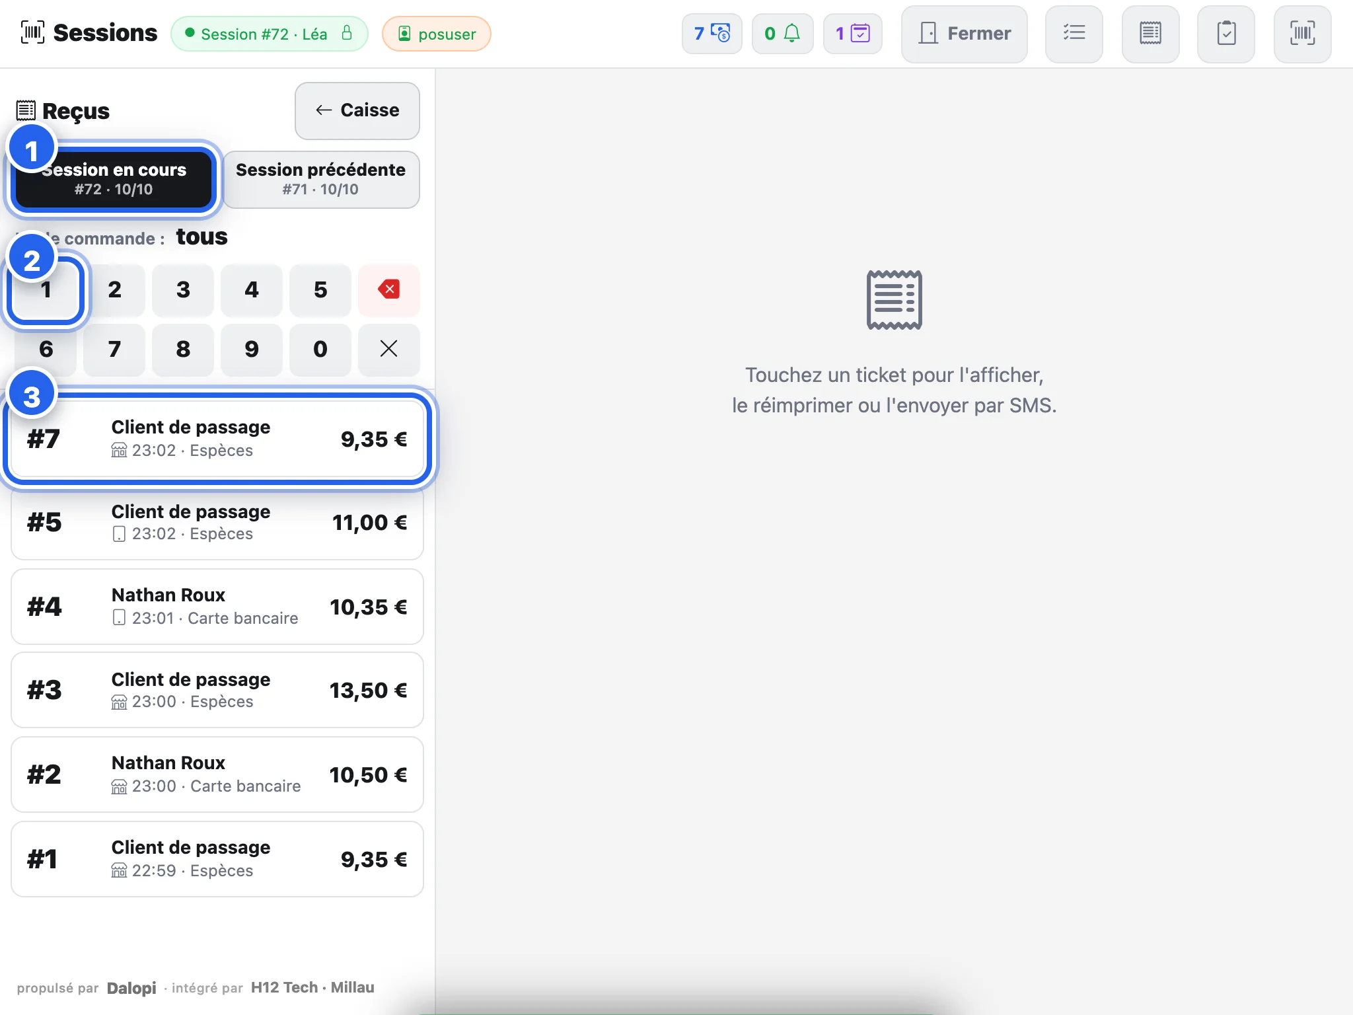This screenshot has width=1353, height=1015.
Task: Tap keypad digit 9
Action: pos(252,349)
